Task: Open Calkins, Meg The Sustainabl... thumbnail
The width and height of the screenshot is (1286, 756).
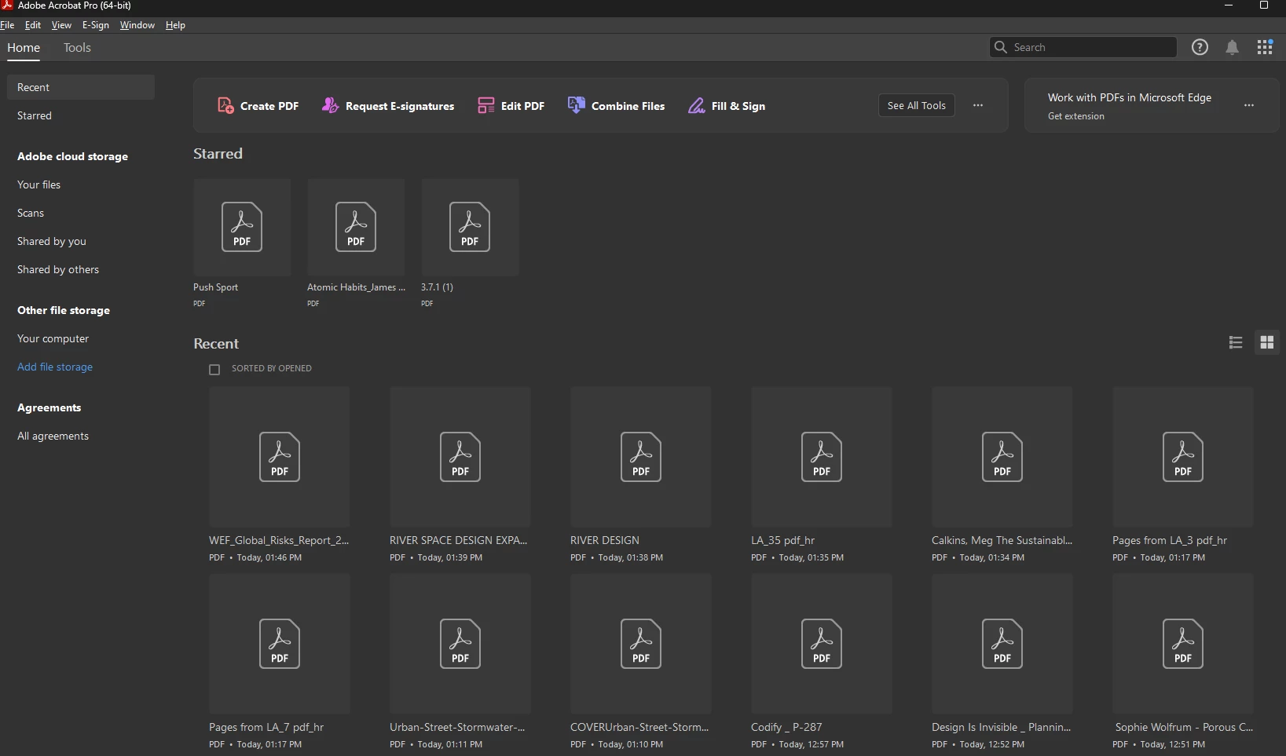Action: tap(1002, 457)
